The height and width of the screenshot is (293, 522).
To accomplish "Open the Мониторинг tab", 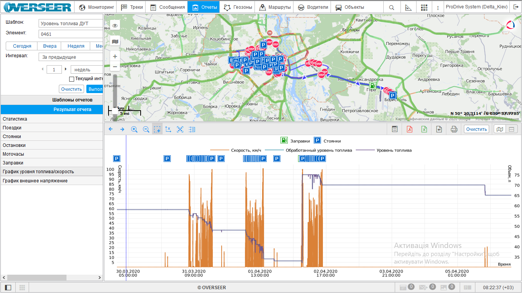I will pos(97,7).
